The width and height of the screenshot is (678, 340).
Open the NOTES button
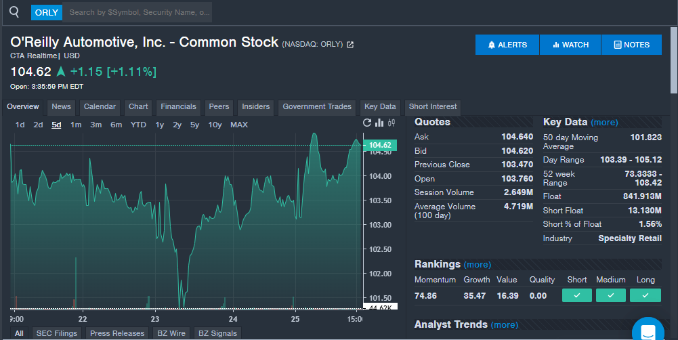[631, 45]
